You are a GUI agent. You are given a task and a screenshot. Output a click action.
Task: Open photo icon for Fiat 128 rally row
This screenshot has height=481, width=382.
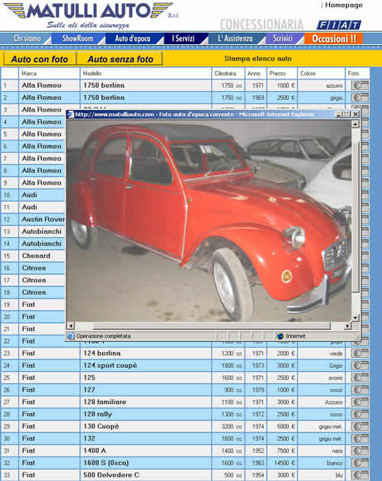point(360,414)
